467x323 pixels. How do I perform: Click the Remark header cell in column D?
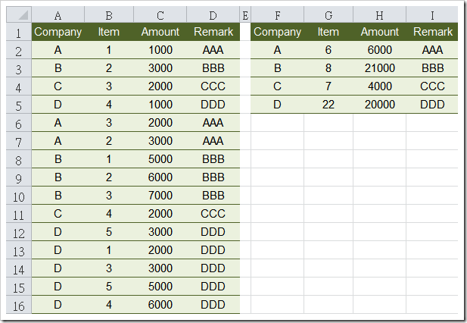213,32
